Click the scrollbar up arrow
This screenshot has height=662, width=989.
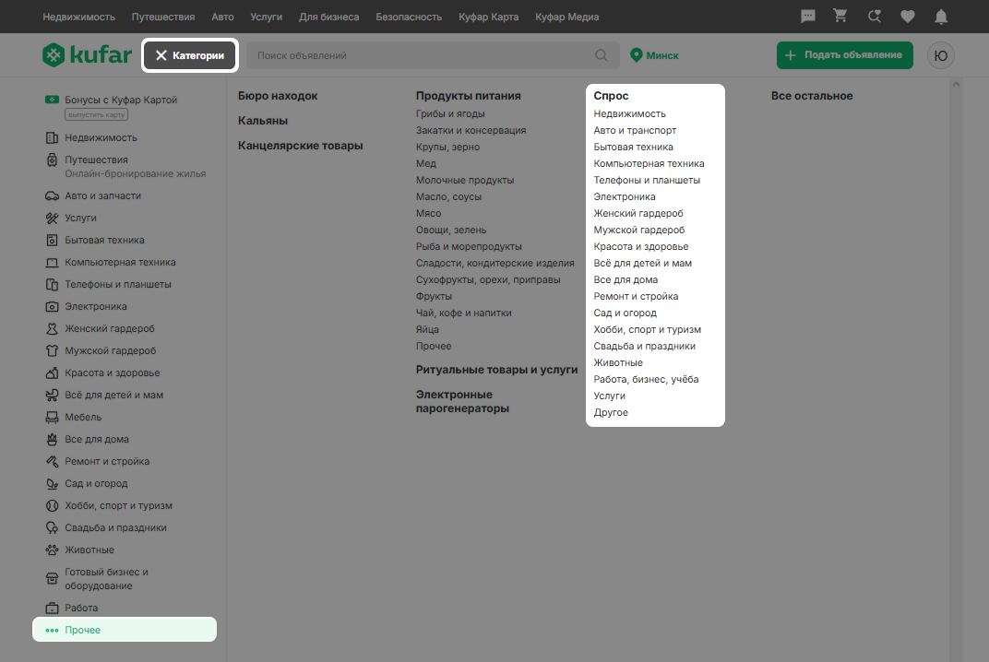coord(956,85)
